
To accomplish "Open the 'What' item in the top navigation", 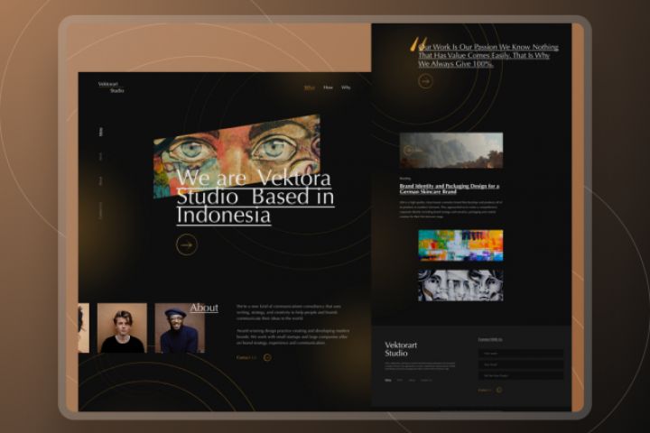I will click(310, 88).
